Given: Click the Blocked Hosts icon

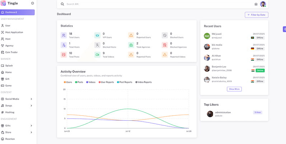Looking at the screenshot, I should [x=97, y=45].
